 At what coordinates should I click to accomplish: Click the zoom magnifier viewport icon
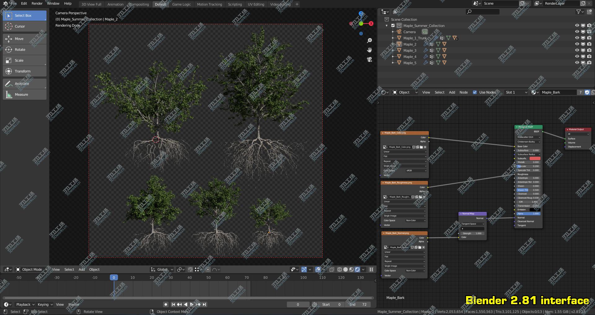click(369, 41)
